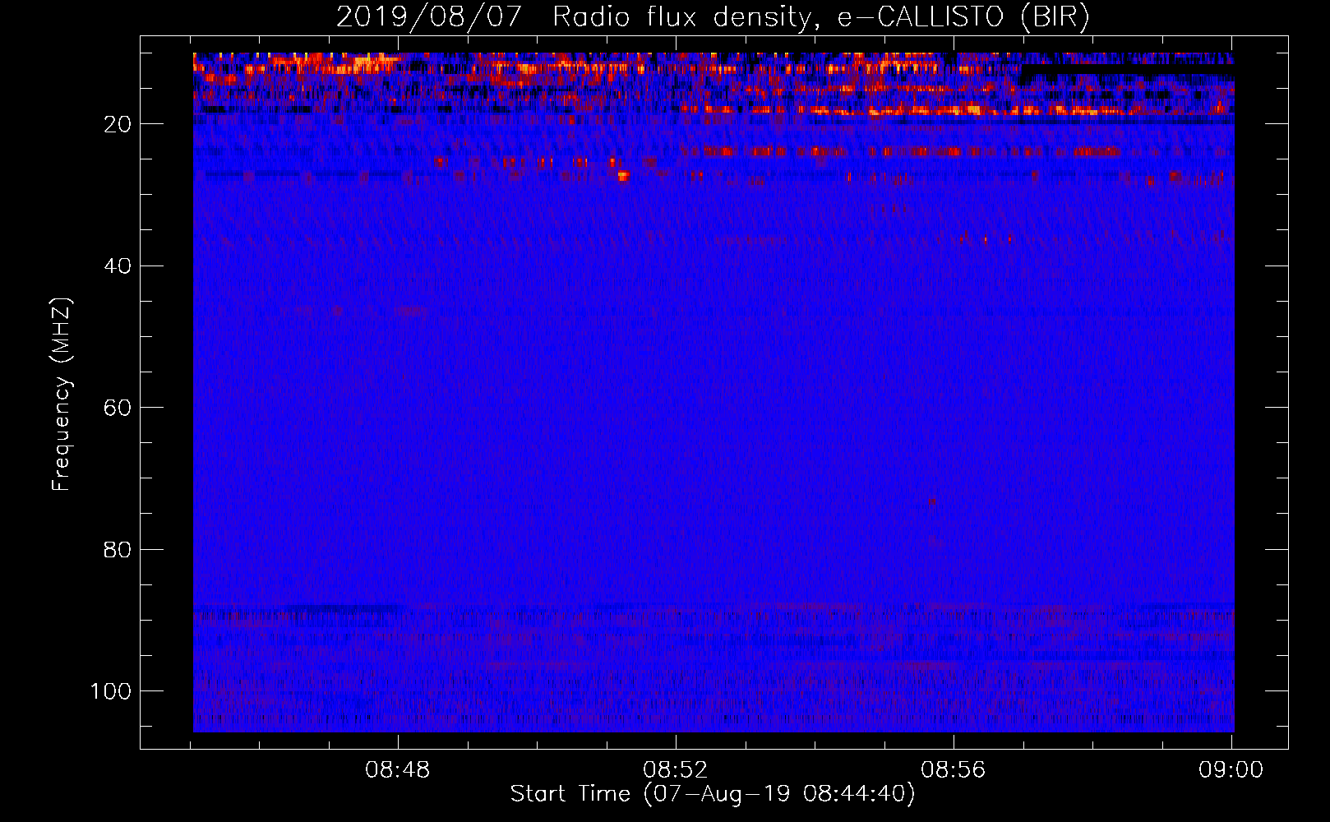Click the '100' frequency tick label
The height and width of the screenshot is (822, 1330).
111,691
